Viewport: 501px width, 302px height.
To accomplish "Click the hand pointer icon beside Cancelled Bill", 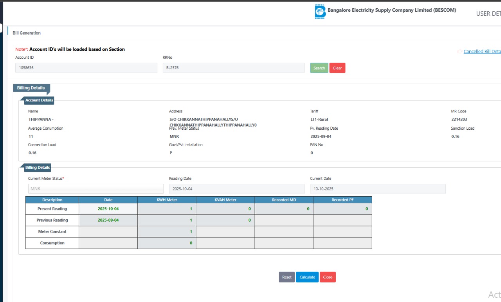I will coord(459,52).
